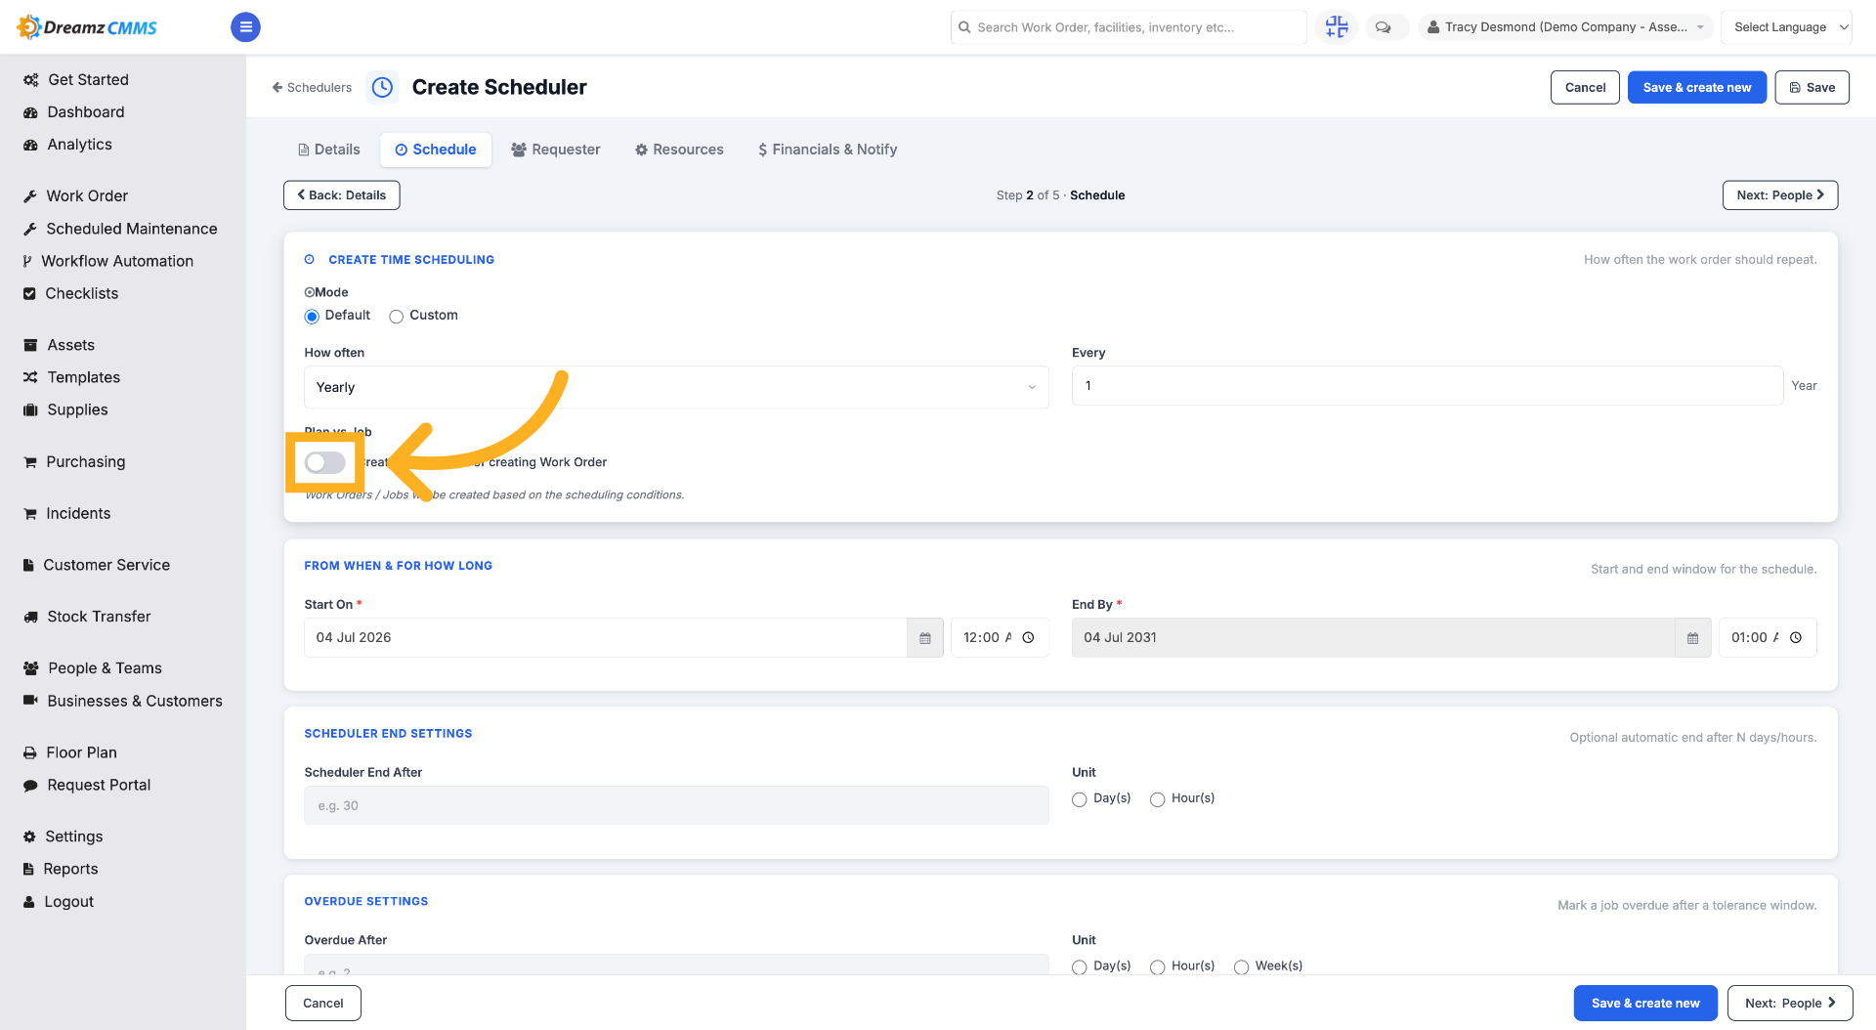Open Tracy Desmond user account dropdown
The width and height of the screenshot is (1876, 1030).
pyautogui.click(x=1565, y=27)
